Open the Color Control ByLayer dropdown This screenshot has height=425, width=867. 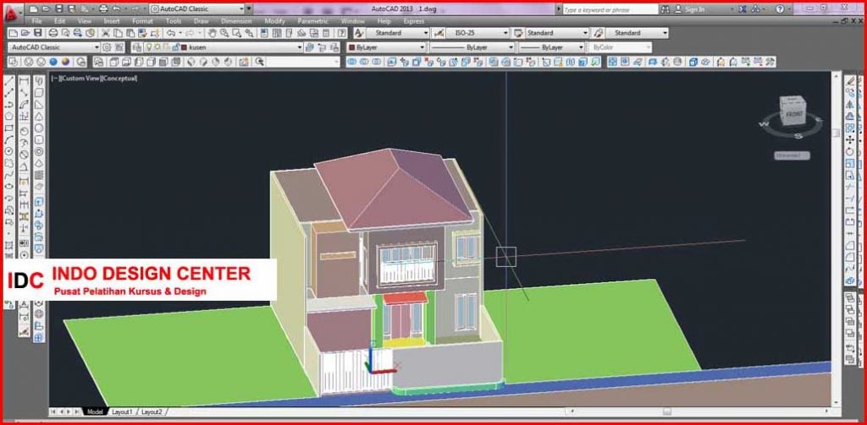tap(386, 47)
